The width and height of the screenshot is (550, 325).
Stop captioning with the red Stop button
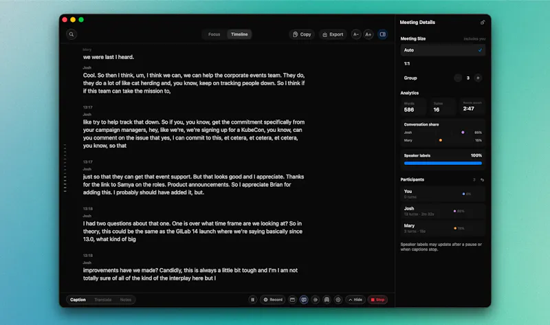[377, 300]
